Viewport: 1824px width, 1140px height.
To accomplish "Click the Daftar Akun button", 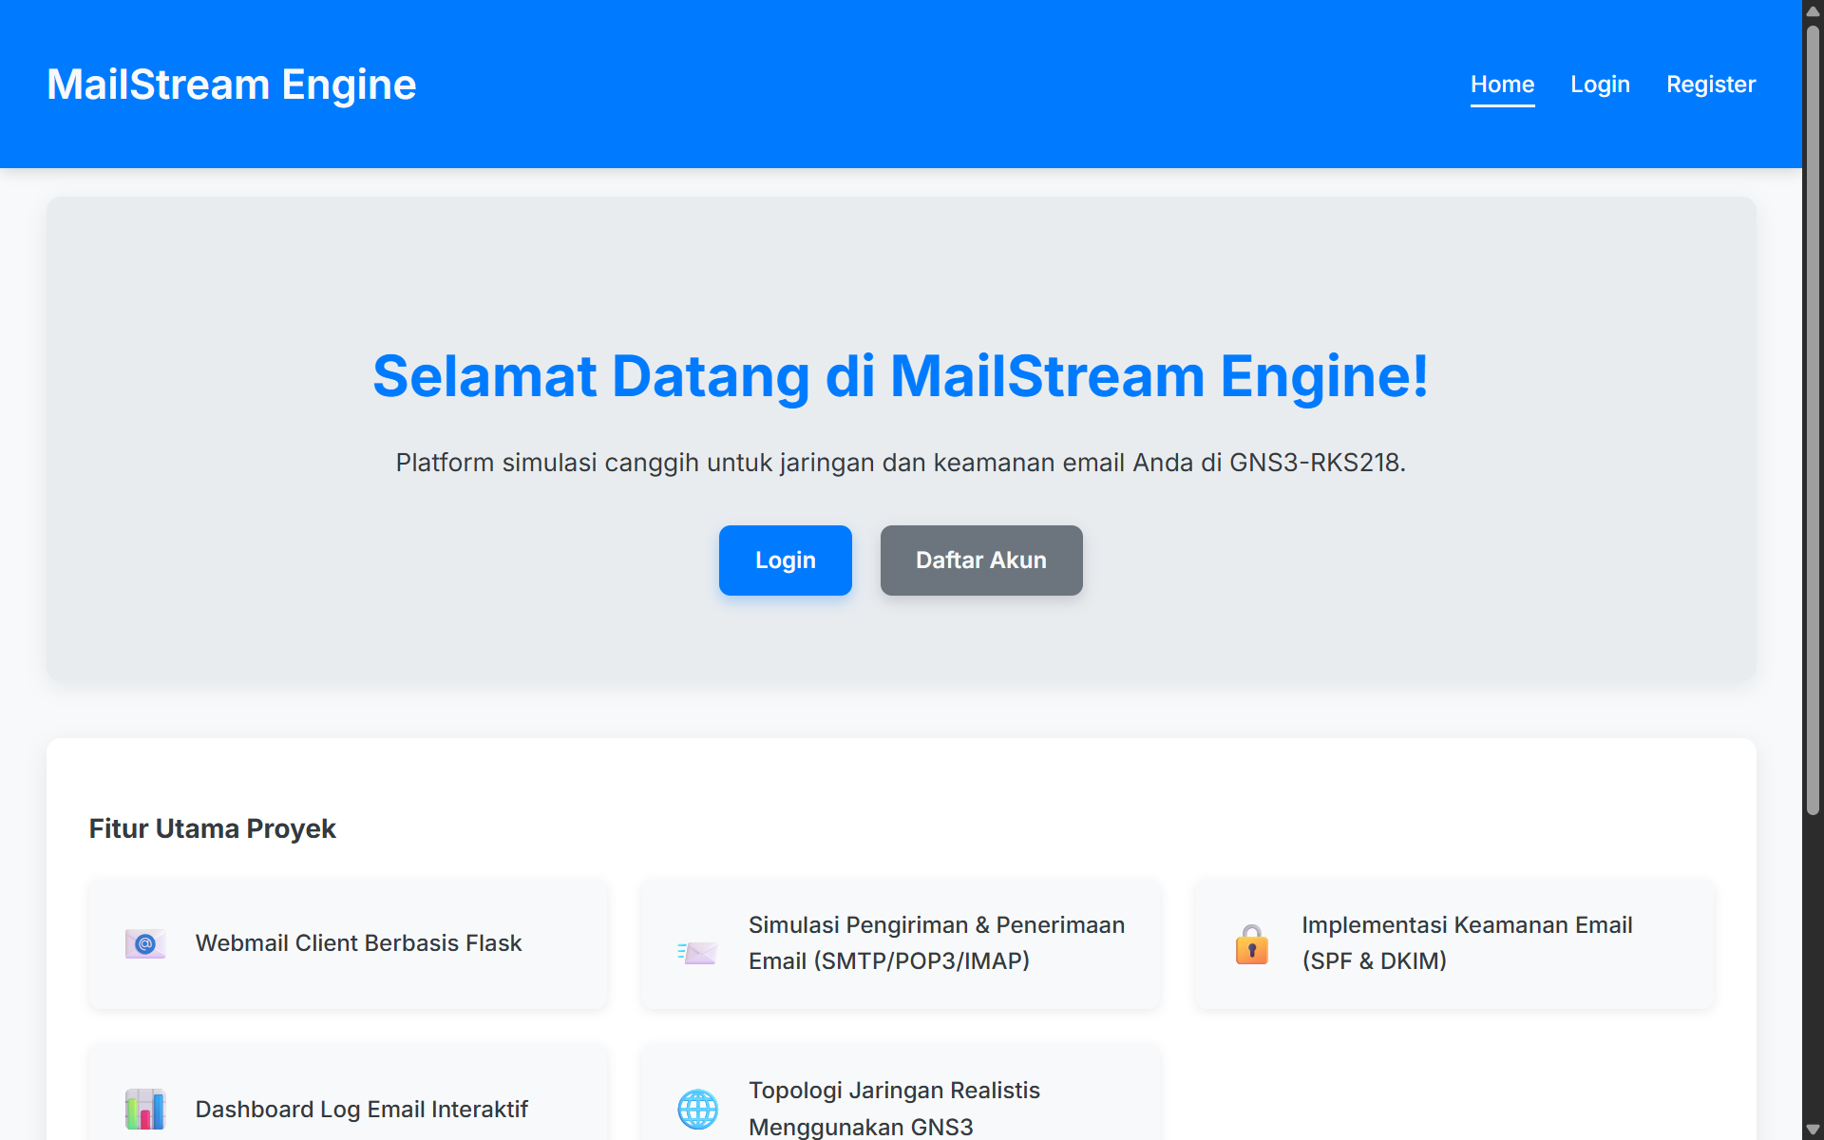I will (x=980, y=560).
